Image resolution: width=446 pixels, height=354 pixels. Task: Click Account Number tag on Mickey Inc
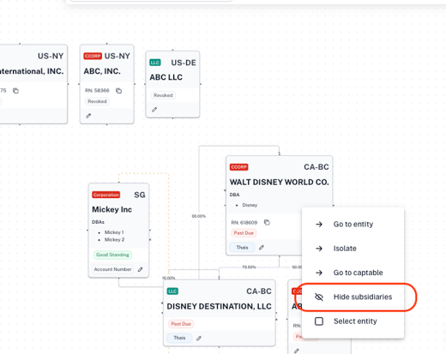click(x=112, y=269)
